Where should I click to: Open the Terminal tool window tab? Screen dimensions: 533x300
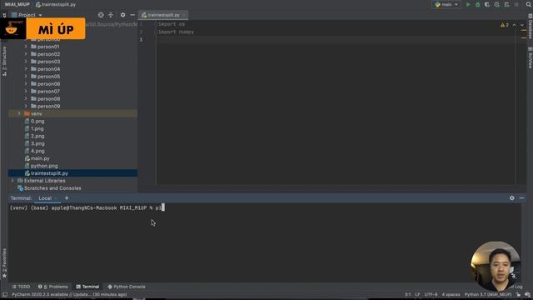click(x=87, y=287)
